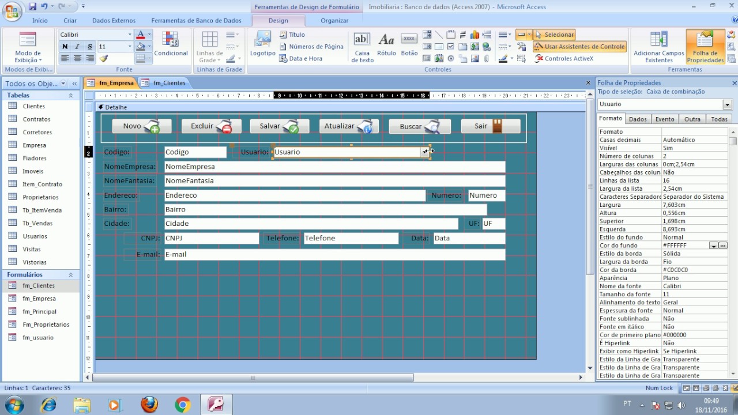This screenshot has height=415, width=738.
Task: Open the Dados tab in the property sheet
Action: pos(637,119)
